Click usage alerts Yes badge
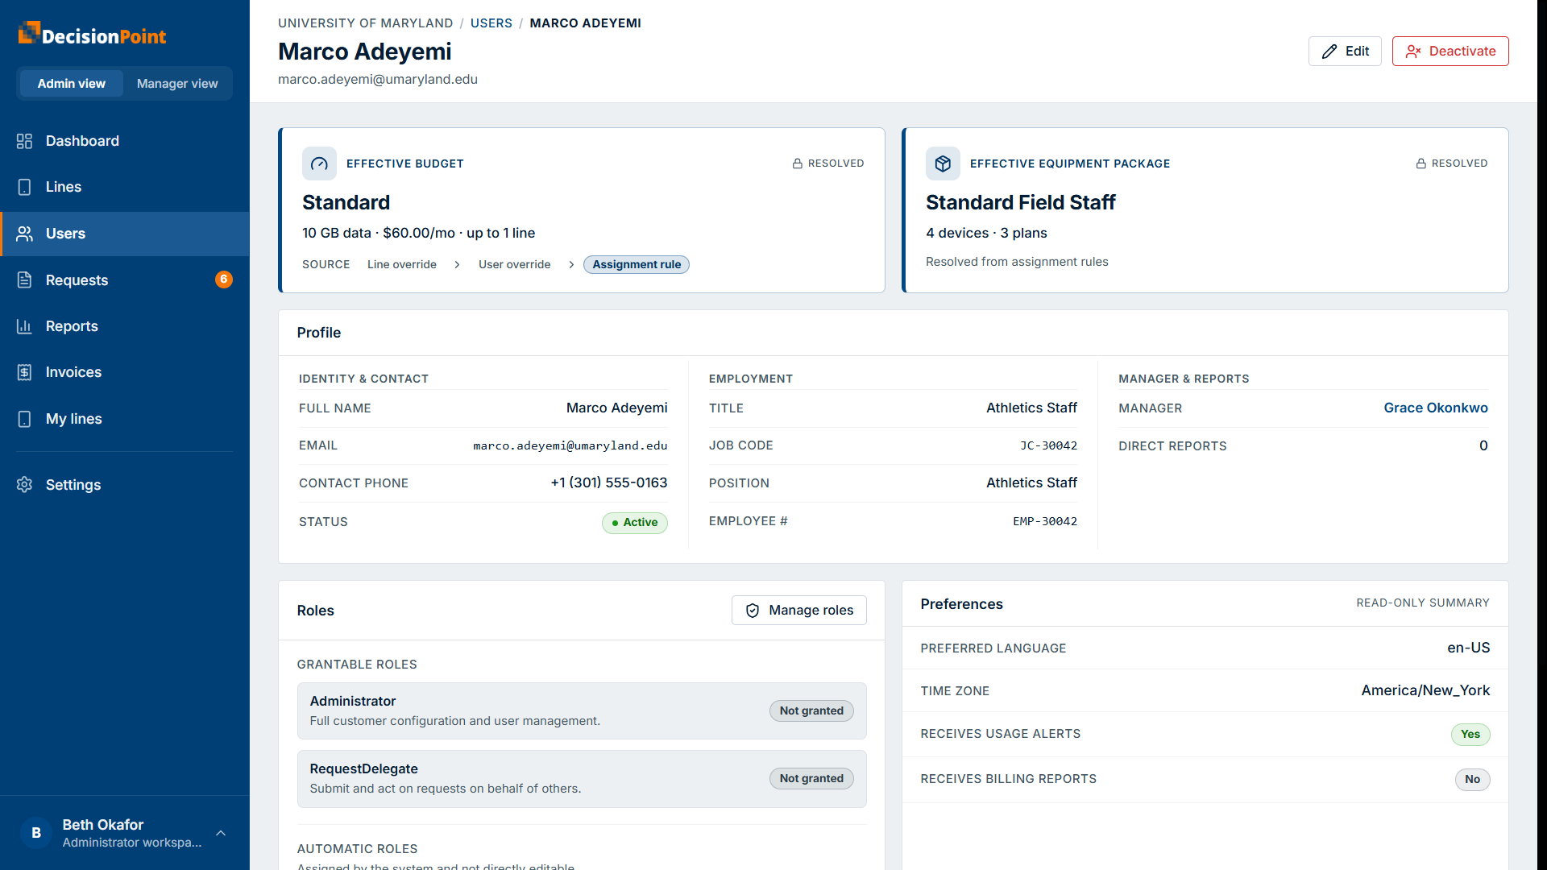This screenshot has height=870, width=1547. click(1470, 734)
